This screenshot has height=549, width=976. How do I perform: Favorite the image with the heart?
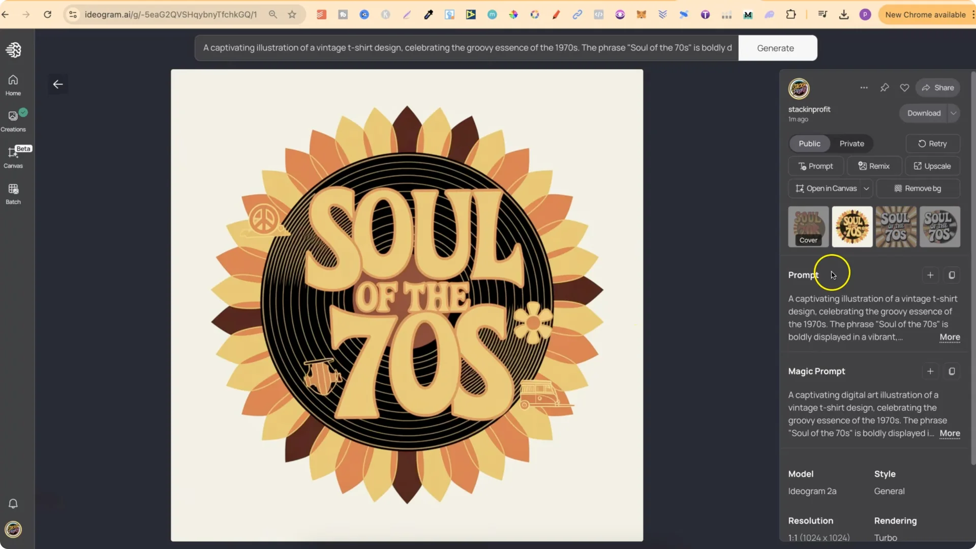click(x=905, y=87)
